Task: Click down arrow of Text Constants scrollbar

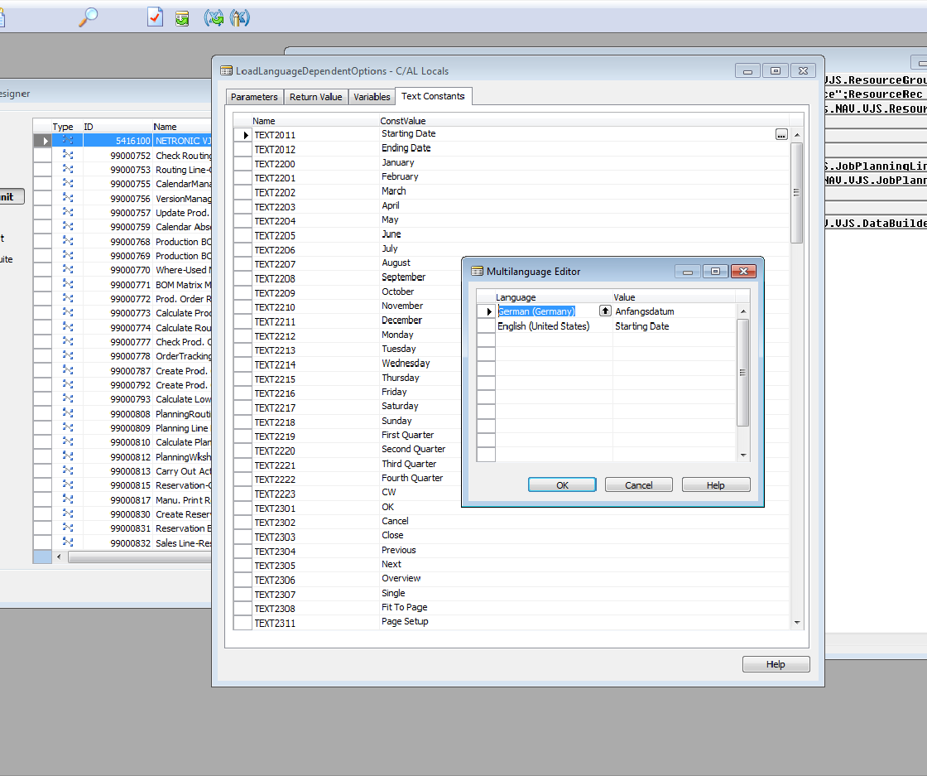Action: click(797, 623)
